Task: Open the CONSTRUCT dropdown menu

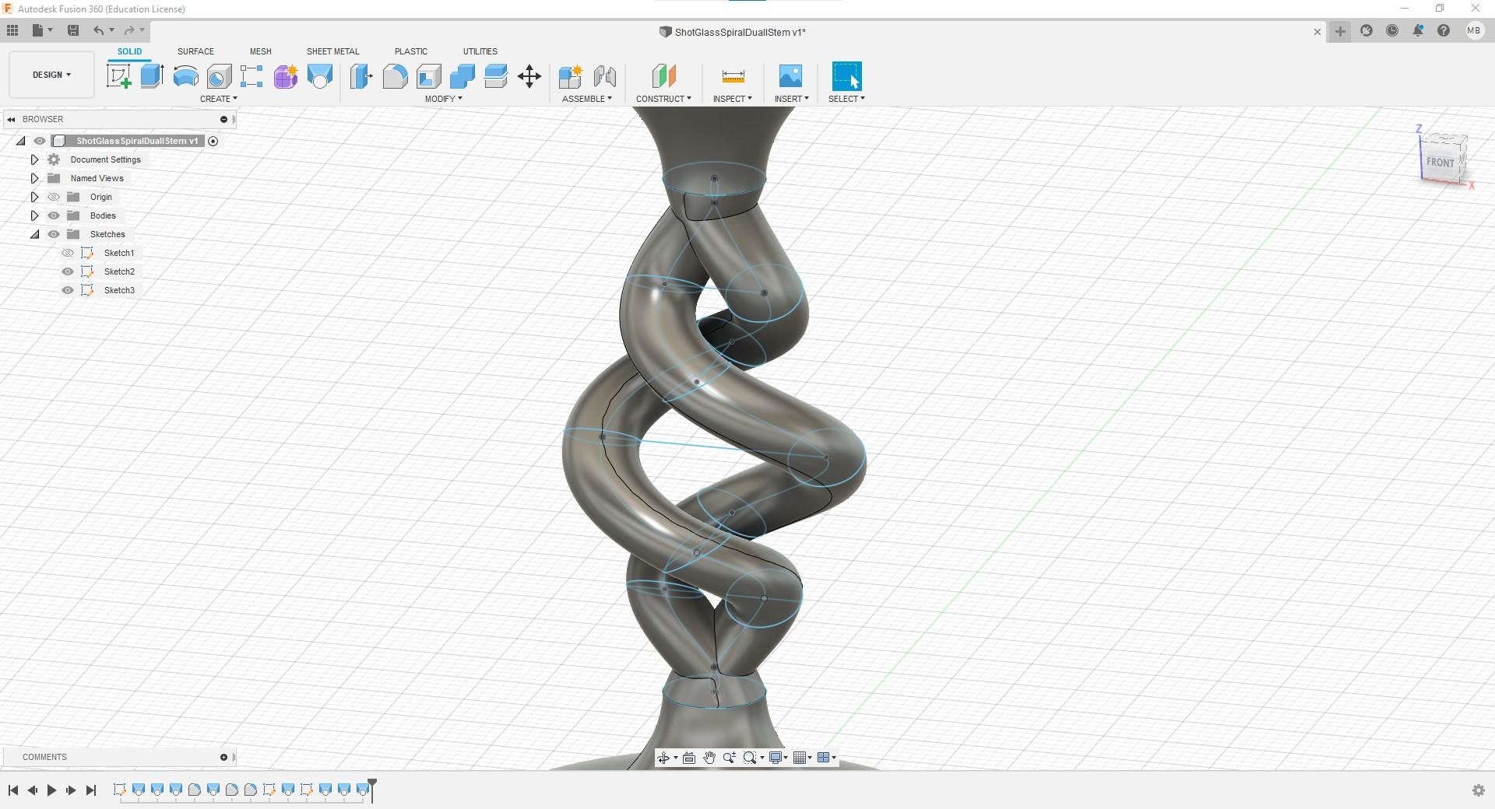Action: (663, 99)
